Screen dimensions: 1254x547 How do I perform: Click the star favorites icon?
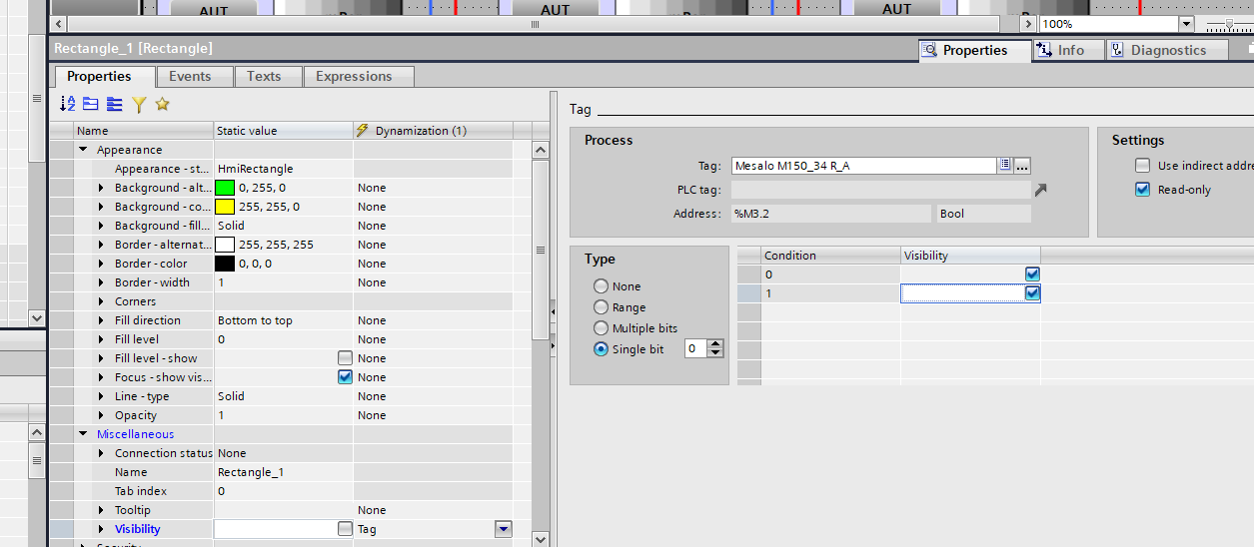coord(162,104)
